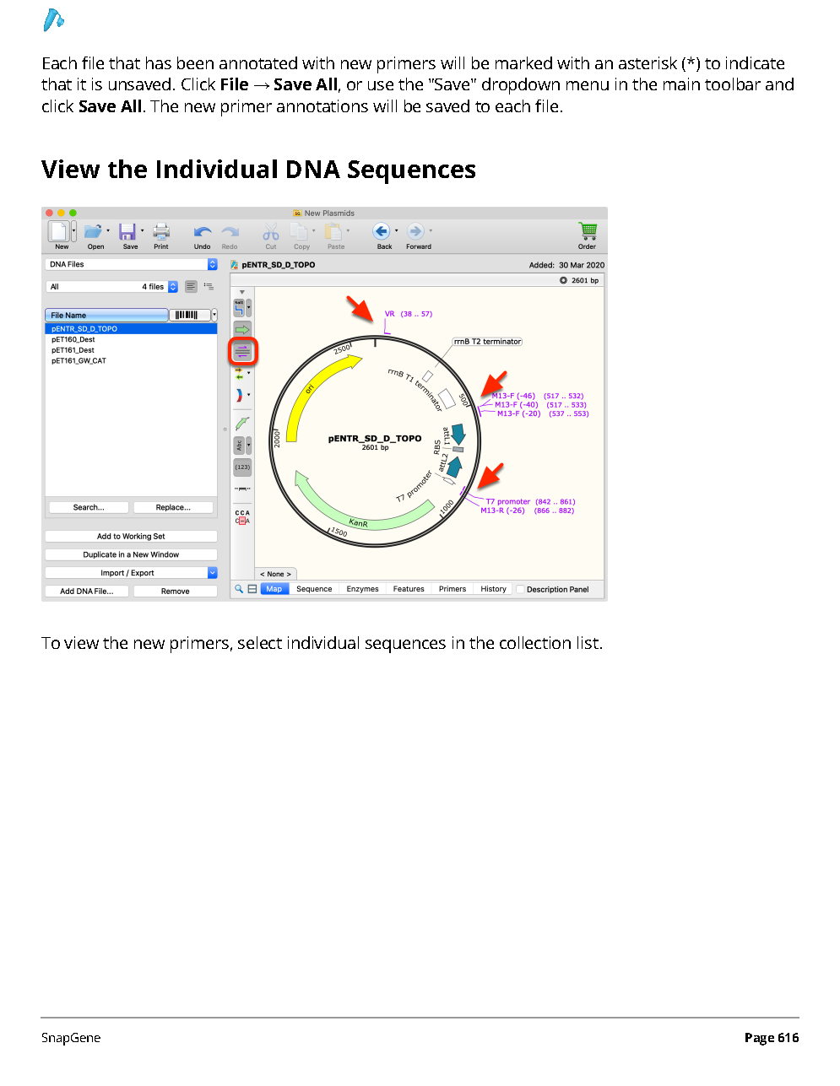This screenshot has height=1086, width=840.
Task: Click the translations arrows icon in side toolbar
Action: pyautogui.click(x=239, y=373)
